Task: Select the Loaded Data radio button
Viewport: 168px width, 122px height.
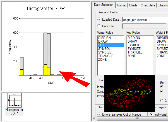Action: pos(99,19)
